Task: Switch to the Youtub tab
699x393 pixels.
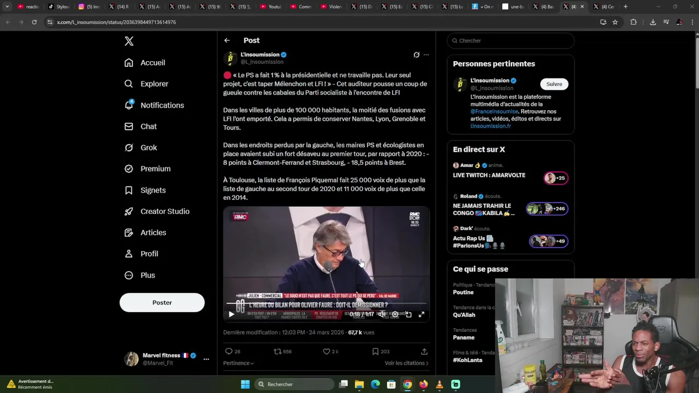Action: tap(271, 7)
